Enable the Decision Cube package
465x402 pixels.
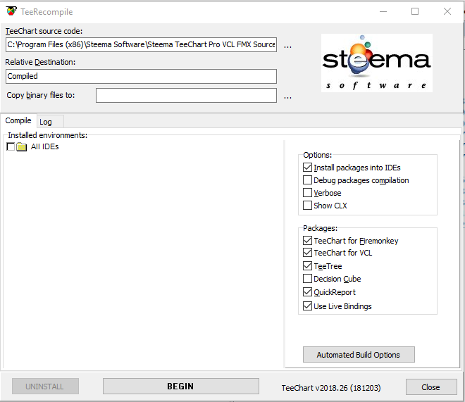[307, 279]
